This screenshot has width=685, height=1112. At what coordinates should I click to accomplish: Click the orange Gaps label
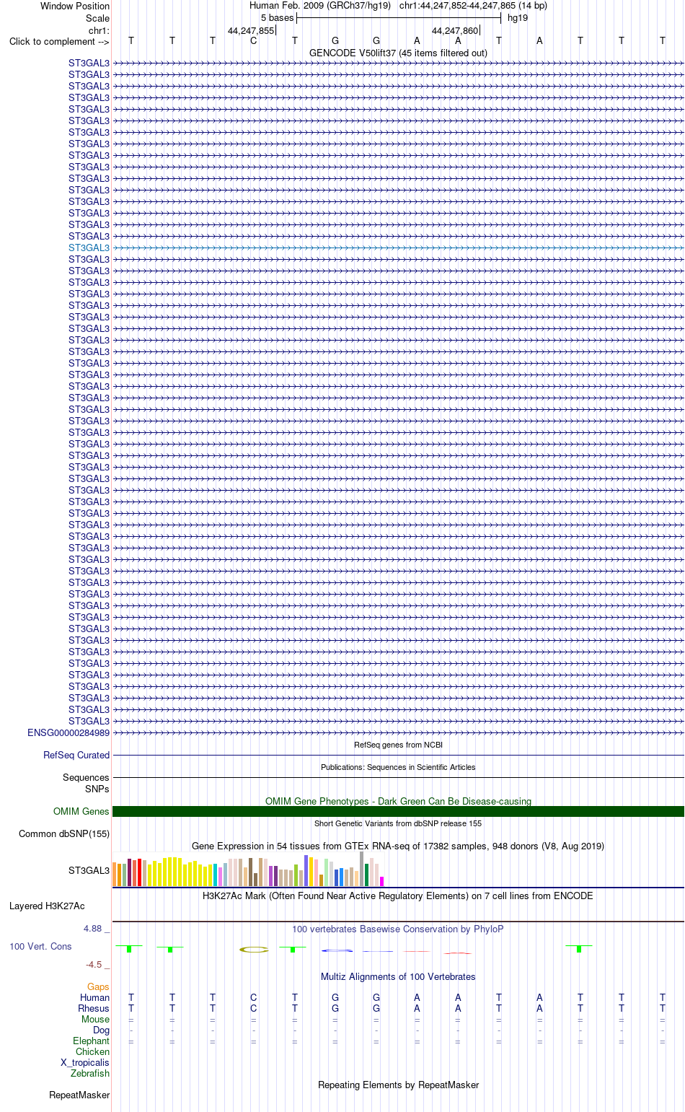click(x=98, y=987)
